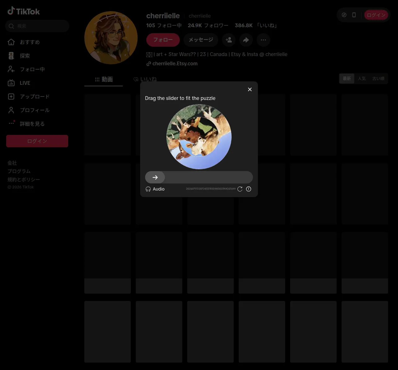The width and height of the screenshot is (398, 370).
Task: Click the アップロード plus icon
Action: 11,97
